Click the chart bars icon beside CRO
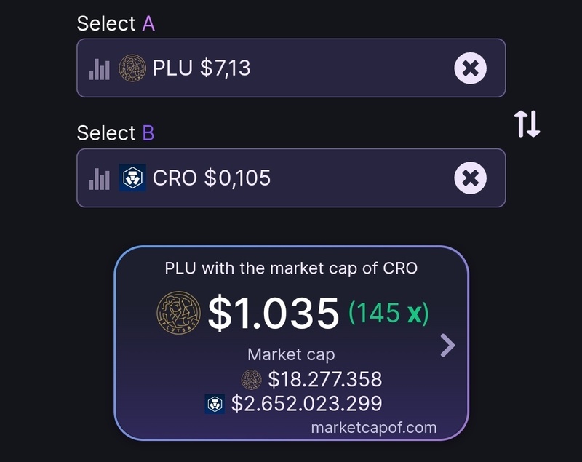Screen dimensions: 582x462 pos(100,178)
